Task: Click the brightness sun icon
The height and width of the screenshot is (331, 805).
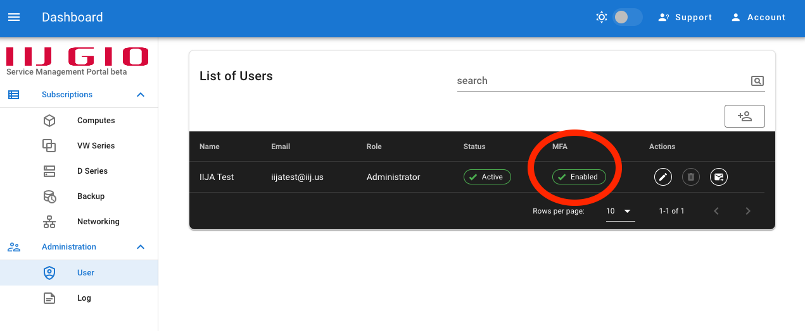Action: click(602, 18)
